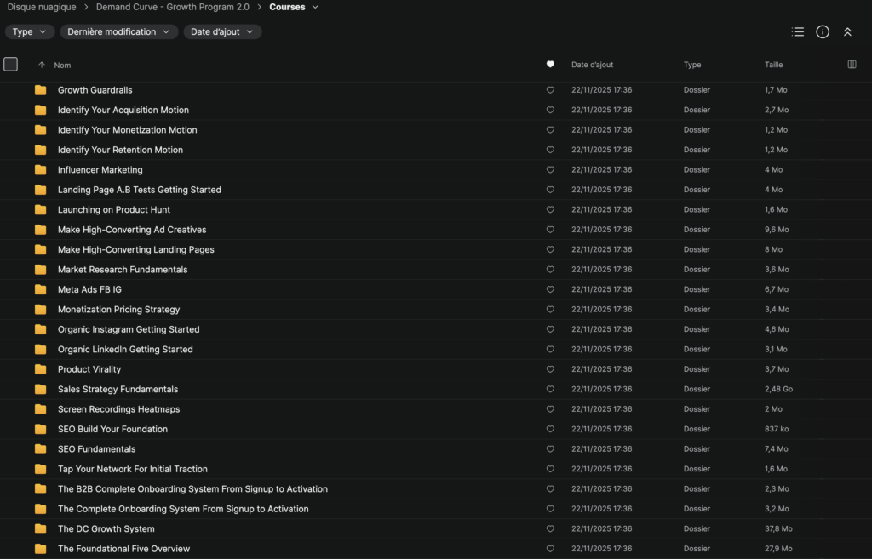Switch to list view layout icon
Image resolution: width=872 pixels, height=559 pixels.
(797, 31)
